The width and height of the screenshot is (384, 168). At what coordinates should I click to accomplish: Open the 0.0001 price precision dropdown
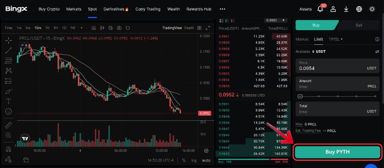coord(276,20)
